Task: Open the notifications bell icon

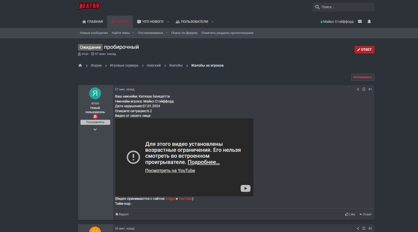Action: pyautogui.click(x=369, y=21)
